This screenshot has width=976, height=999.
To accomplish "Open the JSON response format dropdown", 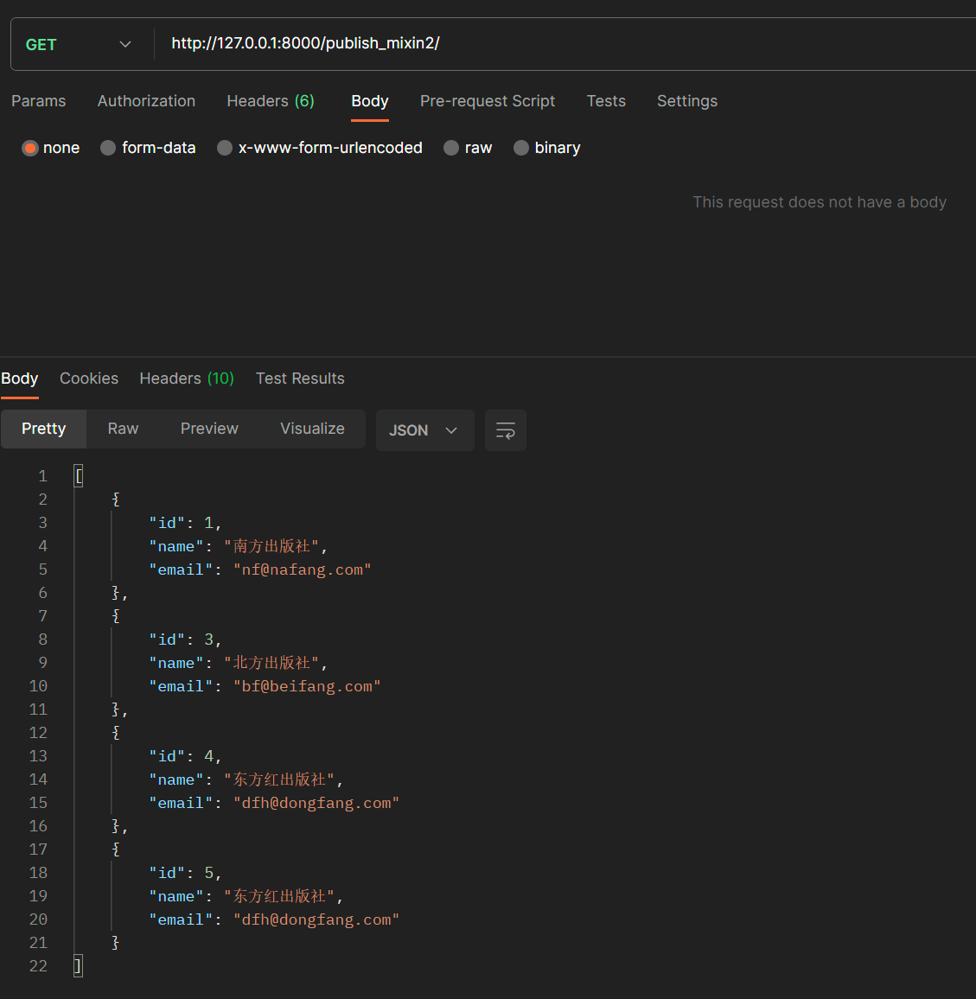I will pyautogui.click(x=424, y=430).
